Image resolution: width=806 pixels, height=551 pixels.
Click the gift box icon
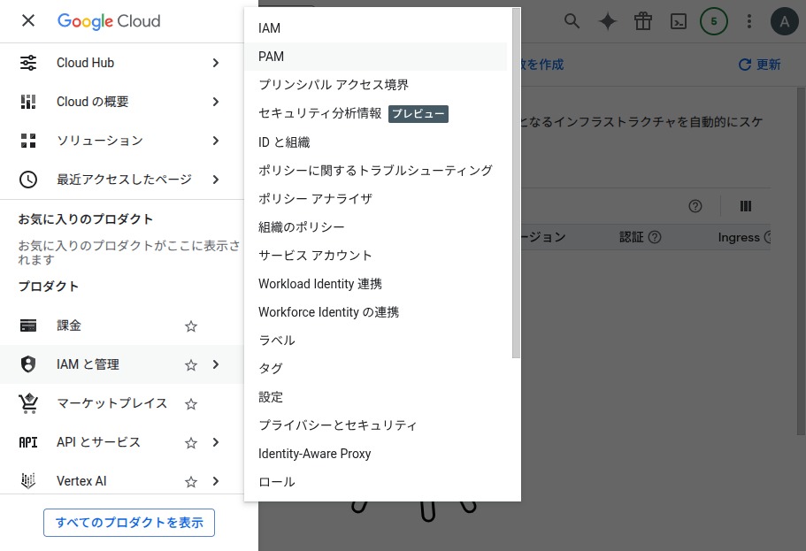point(643,21)
